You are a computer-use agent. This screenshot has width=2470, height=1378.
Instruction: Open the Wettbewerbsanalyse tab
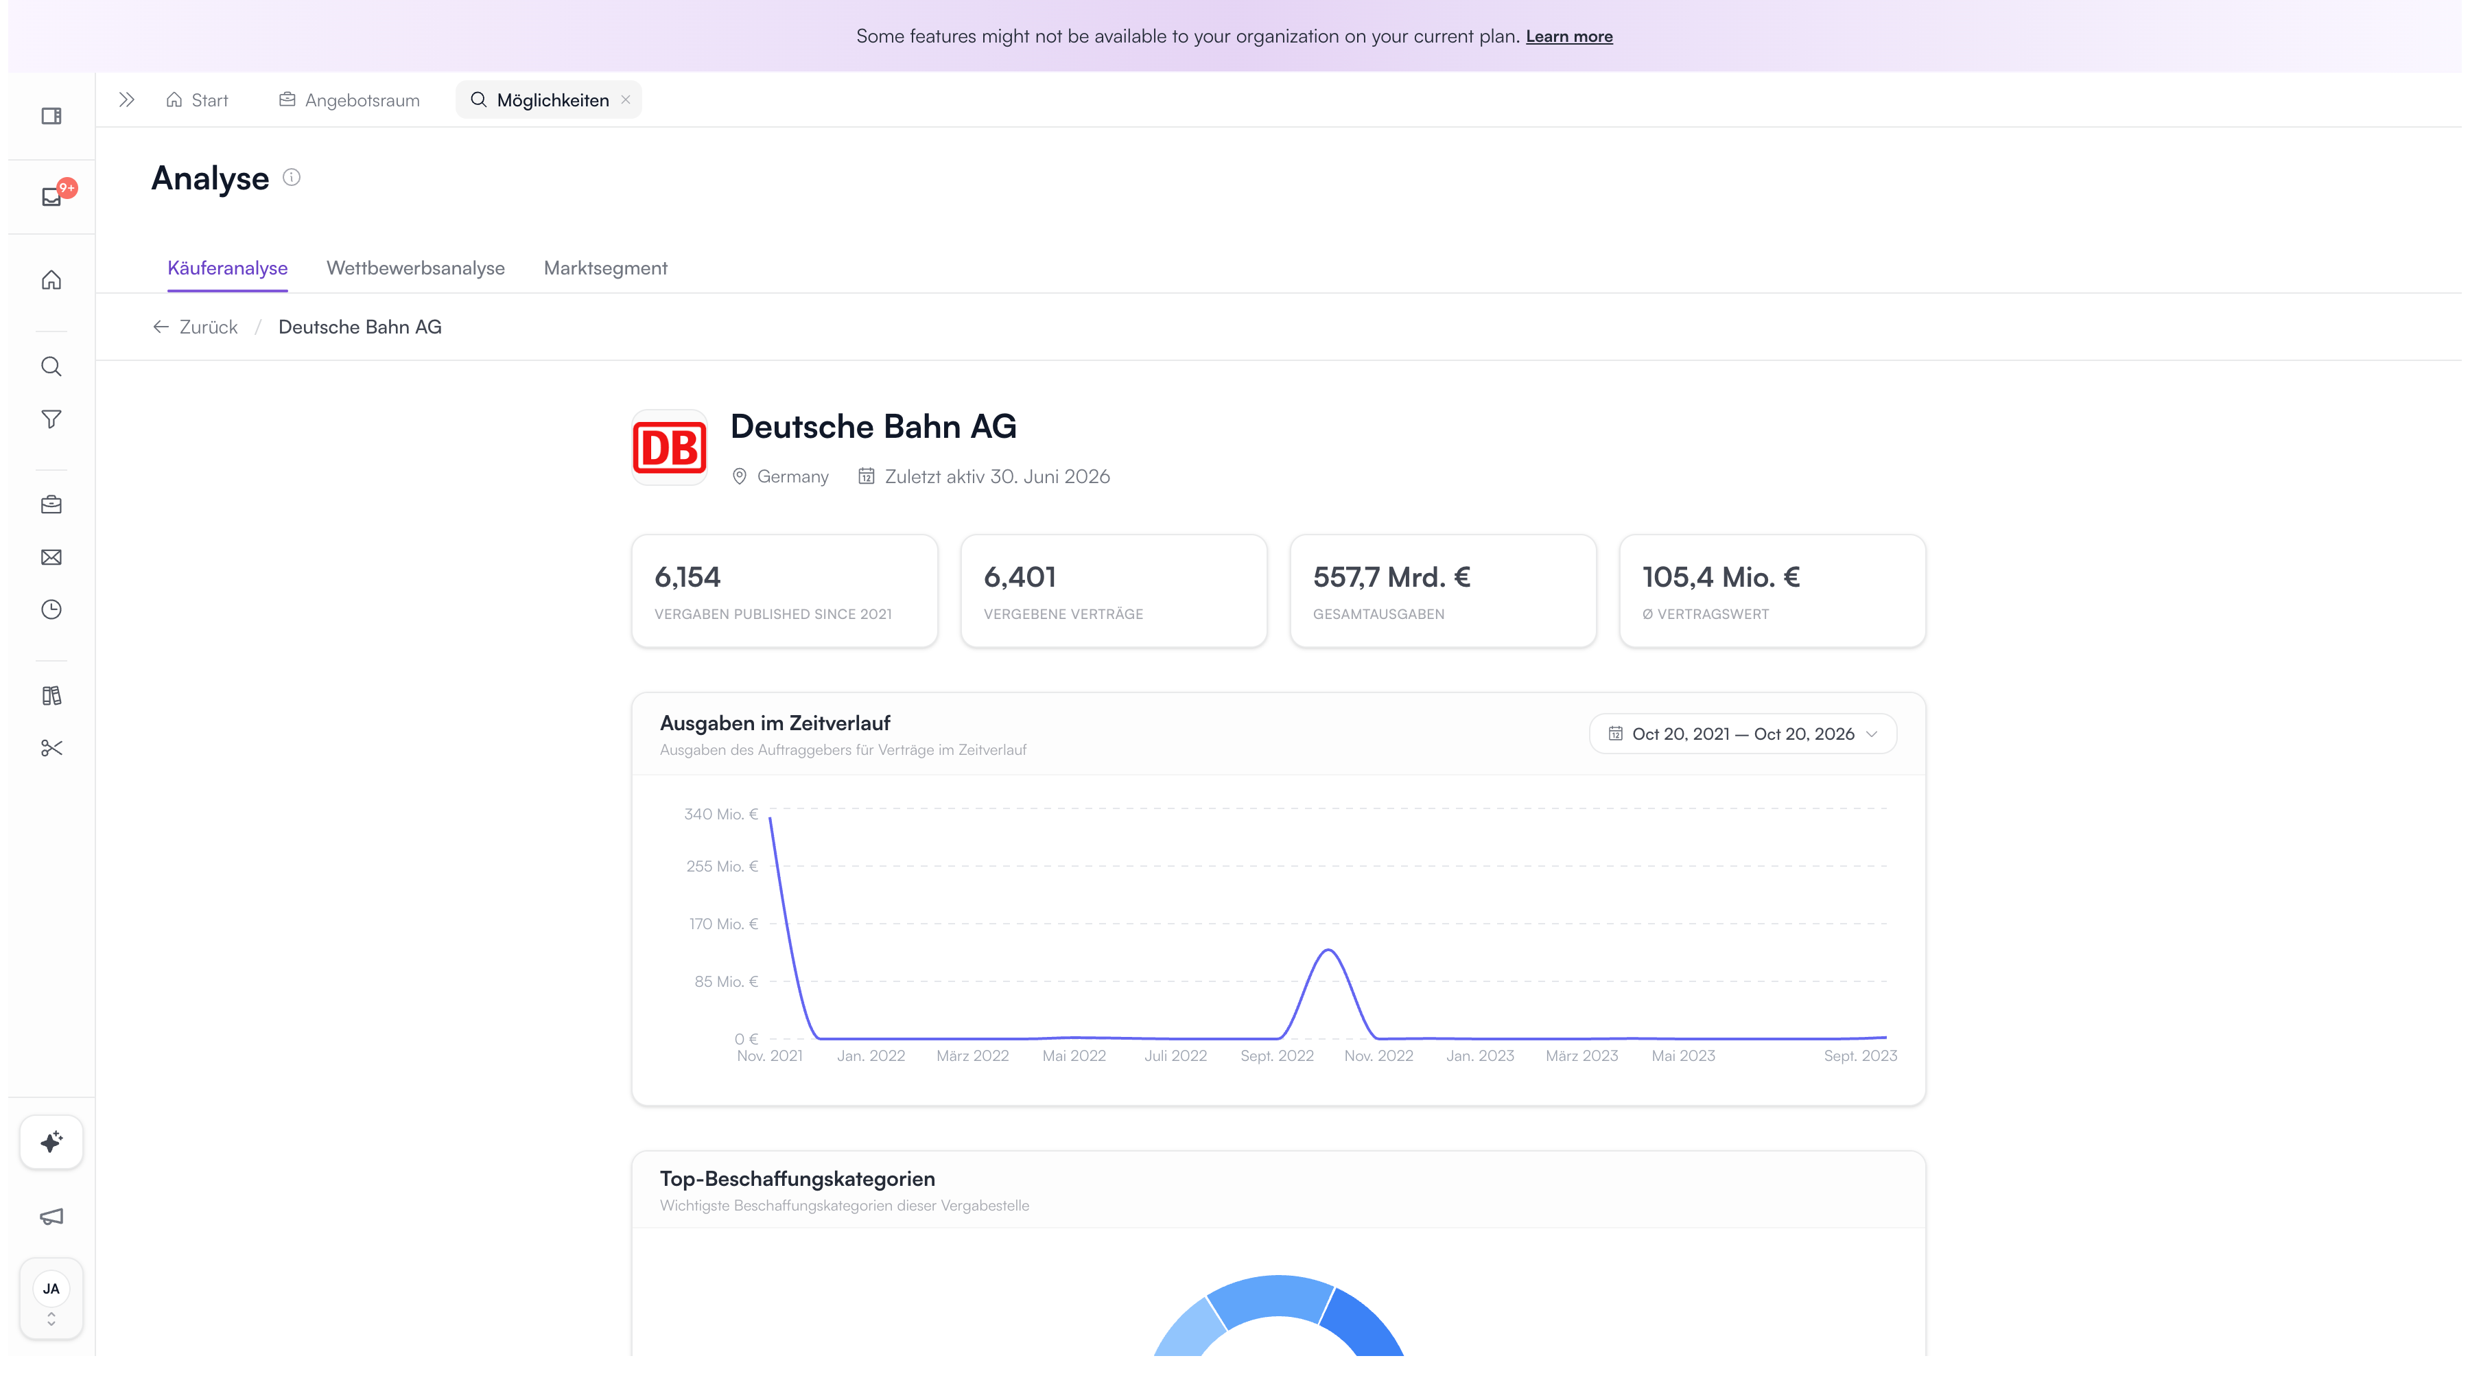(x=415, y=268)
